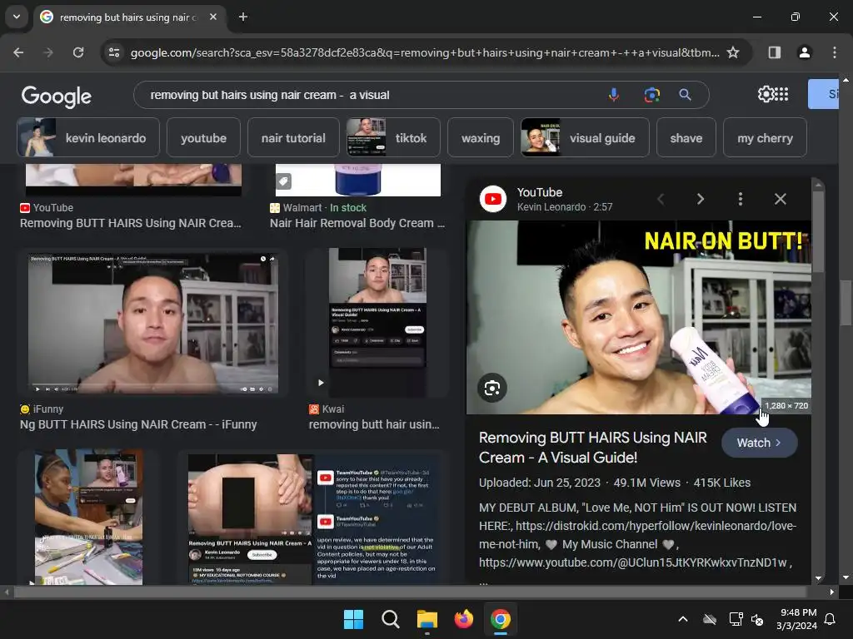This screenshot has width=853, height=639.
Task: Open preview panel more options menu
Action: pyautogui.click(x=741, y=199)
